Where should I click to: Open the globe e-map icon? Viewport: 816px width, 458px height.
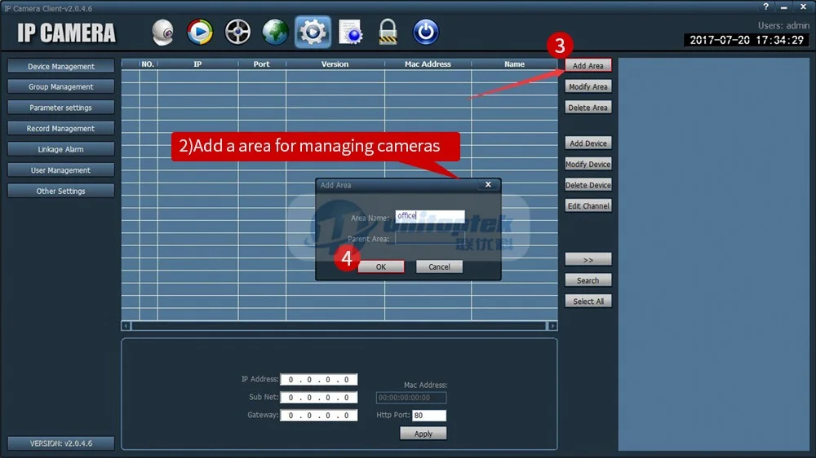pyautogui.click(x=275, y=33)
